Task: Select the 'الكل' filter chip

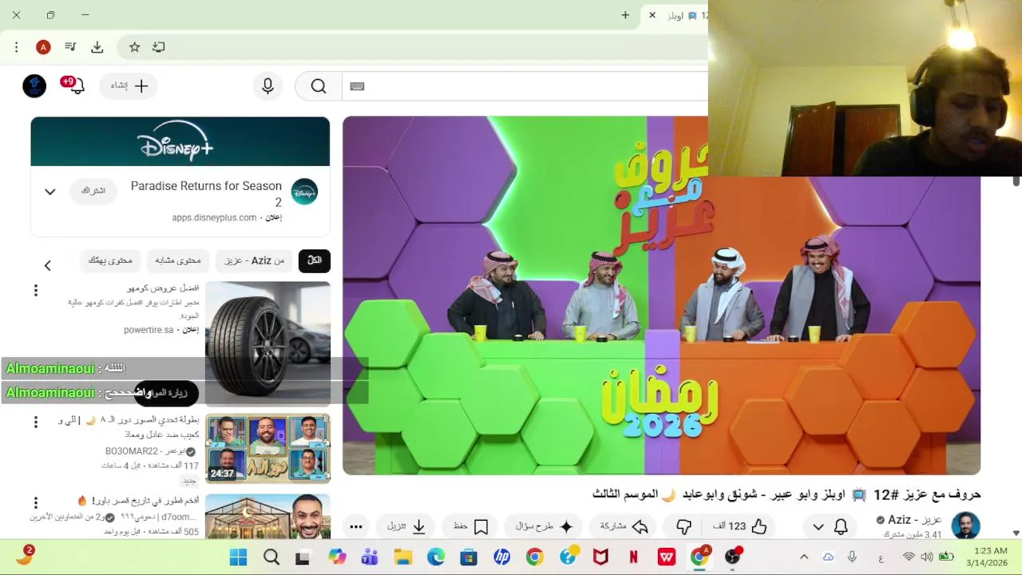Action: (x=315, y=260)
